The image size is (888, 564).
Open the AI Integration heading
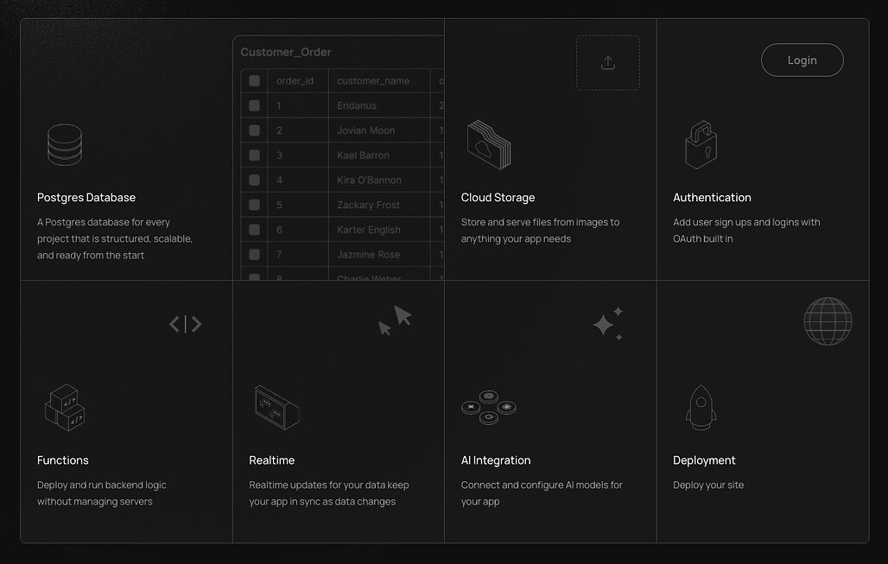click(x=496, y=460)
